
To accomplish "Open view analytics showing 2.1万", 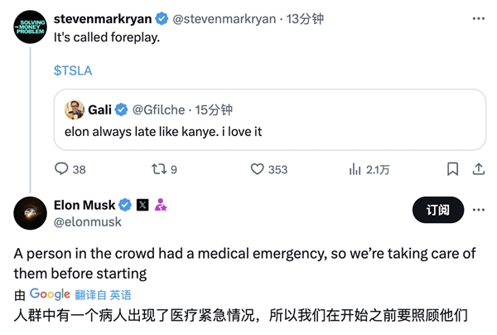I will [354, 169].
